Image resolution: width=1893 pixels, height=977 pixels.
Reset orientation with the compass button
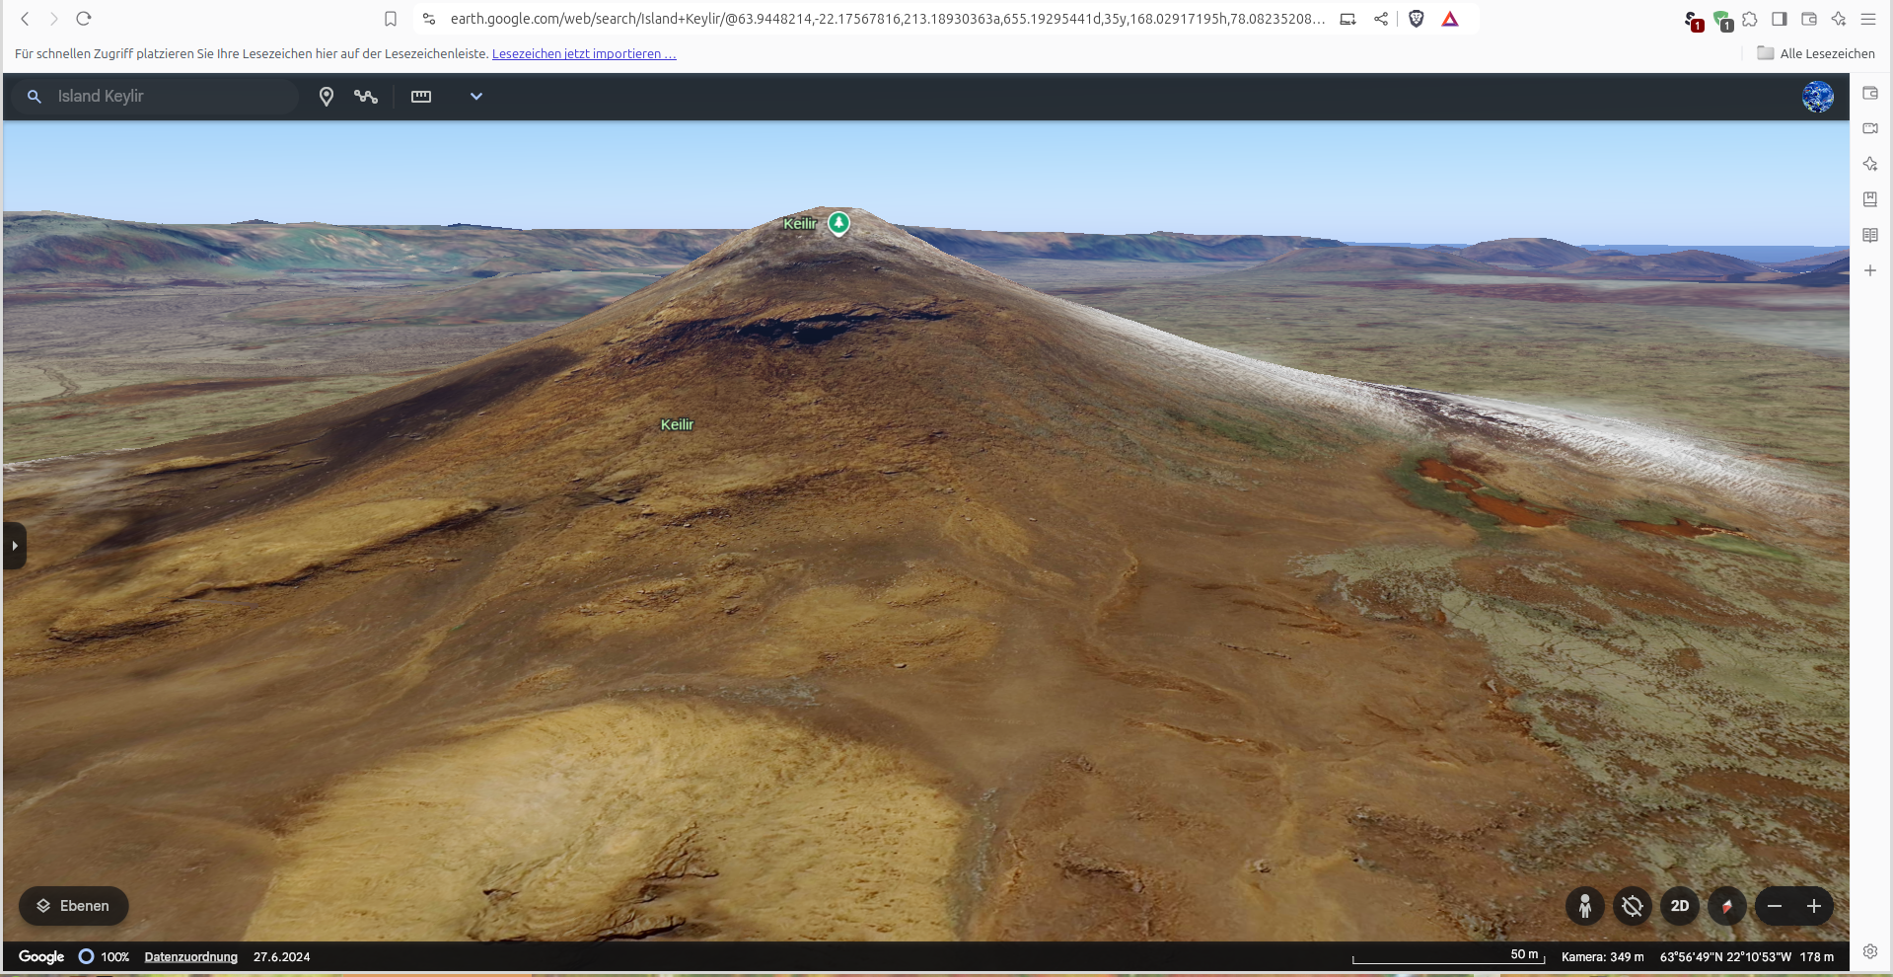coord(1727,906)
